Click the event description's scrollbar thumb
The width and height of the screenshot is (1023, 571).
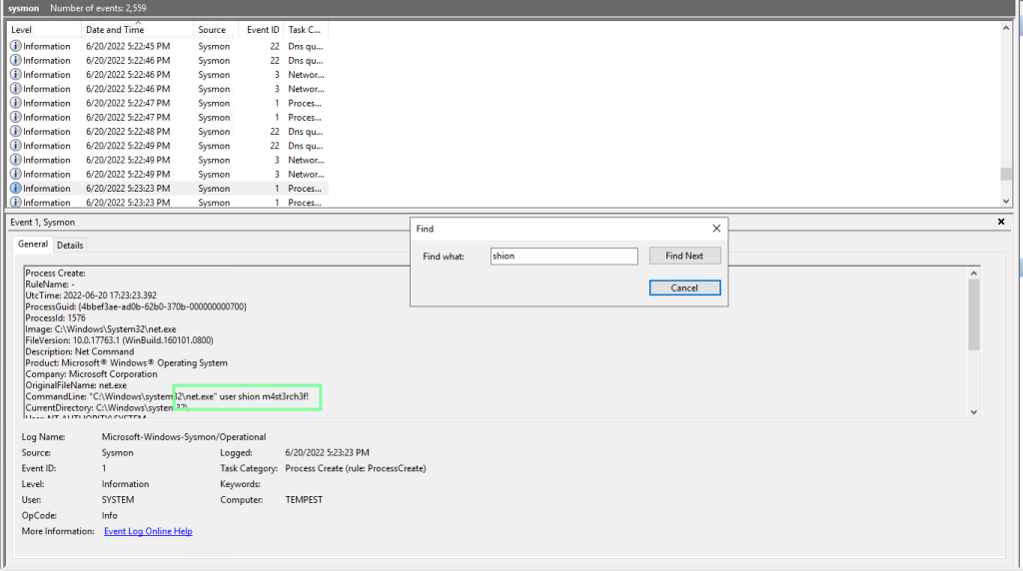tap(974, 314)
